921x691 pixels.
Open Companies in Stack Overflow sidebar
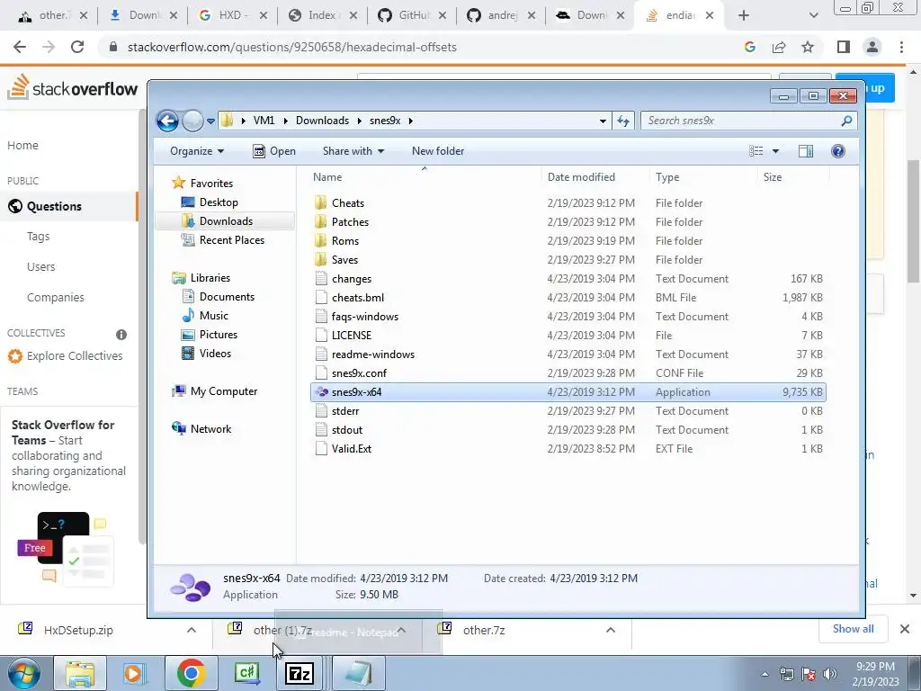point(55,297)
